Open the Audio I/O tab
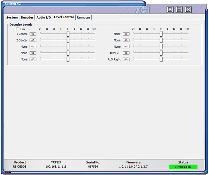 (x=44, y=17)
